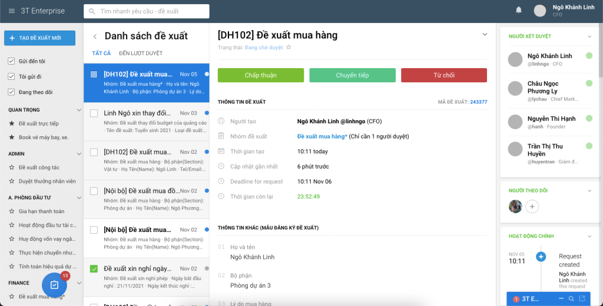The image size is (603, 306).
Task: Uncheck the Đề xuất xin nghỉ request checkbox
Action: point(94,269)
